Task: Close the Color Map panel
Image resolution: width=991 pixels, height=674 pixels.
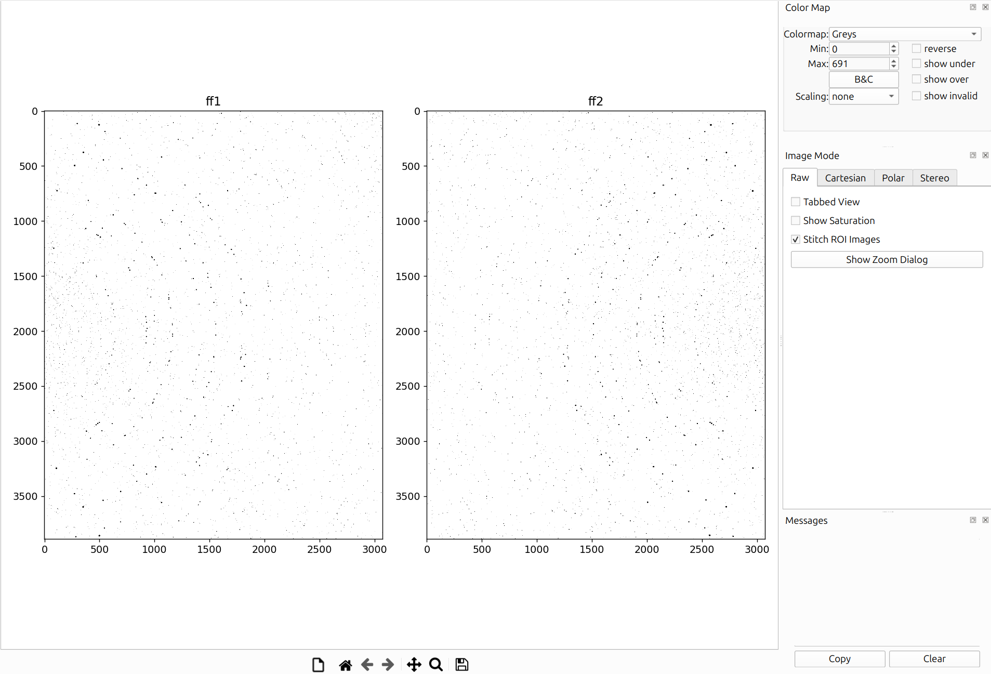Action: pyautogui.click(x=985, y=7)
